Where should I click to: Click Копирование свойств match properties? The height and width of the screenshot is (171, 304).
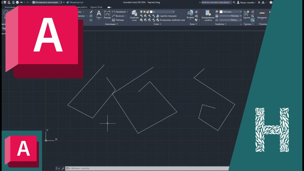click(x=208, y=16)
